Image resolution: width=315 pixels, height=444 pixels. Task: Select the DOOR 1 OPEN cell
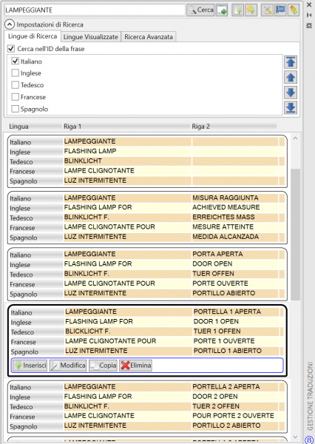pyautogui.click(x=236, y=321)
